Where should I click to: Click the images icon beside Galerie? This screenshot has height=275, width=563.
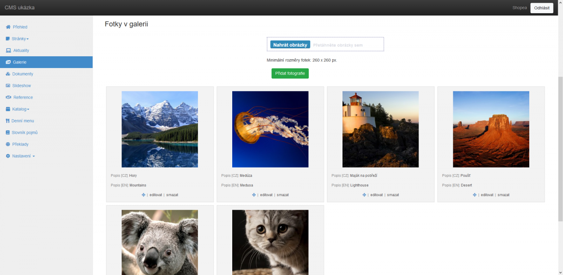tap(8, 62)
